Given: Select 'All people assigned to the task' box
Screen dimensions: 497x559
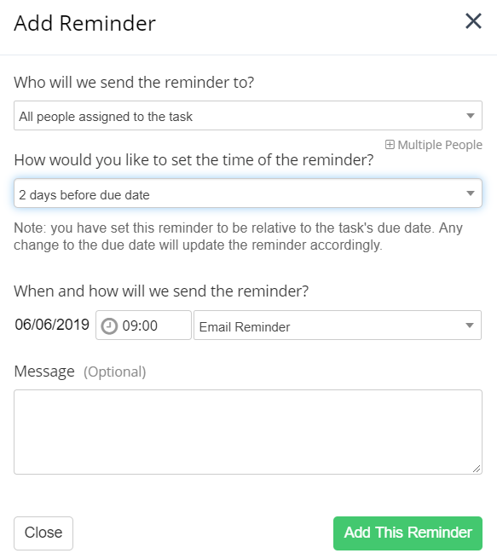Looking at the screenshot, I should click(248, 116).
